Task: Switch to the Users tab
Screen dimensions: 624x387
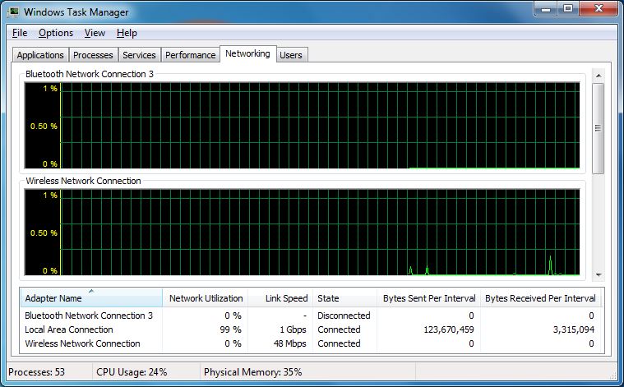Action: point(291,55)
